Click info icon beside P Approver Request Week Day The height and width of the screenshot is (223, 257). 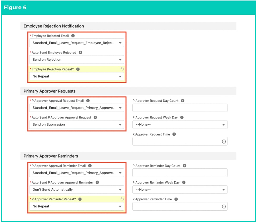click(182, 118)
